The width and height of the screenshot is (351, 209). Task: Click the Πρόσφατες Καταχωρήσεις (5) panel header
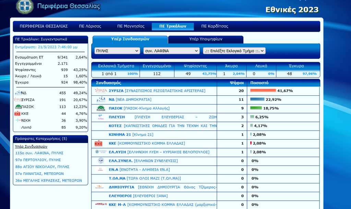click(x=50, y=139)
